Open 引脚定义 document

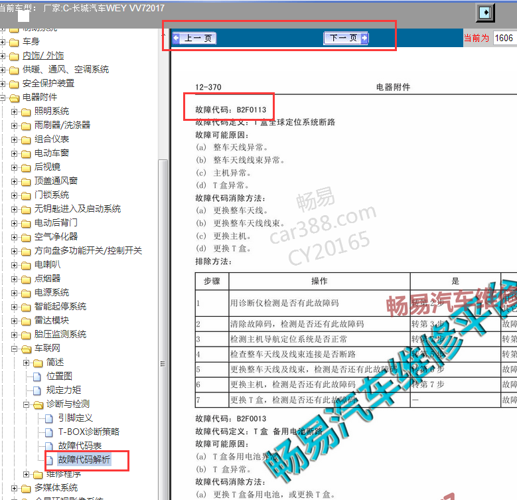pyautogui.click(x=76, y=418)
